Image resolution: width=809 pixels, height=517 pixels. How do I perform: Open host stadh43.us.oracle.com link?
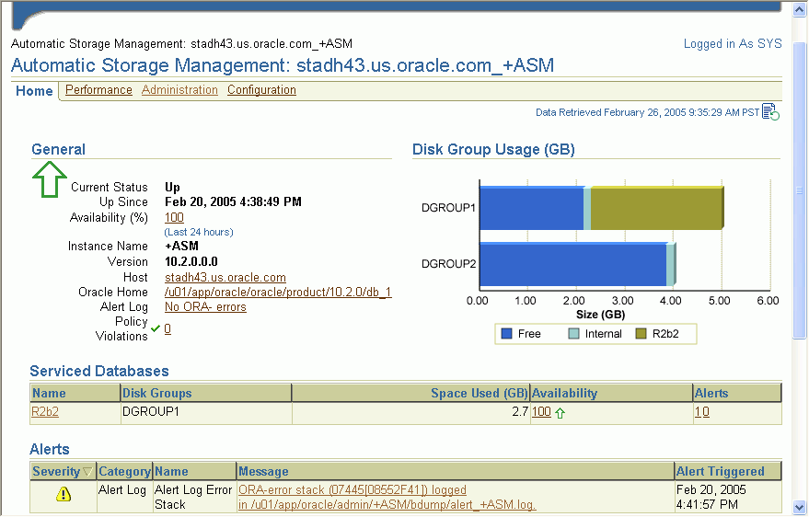(x=225, y=277)
